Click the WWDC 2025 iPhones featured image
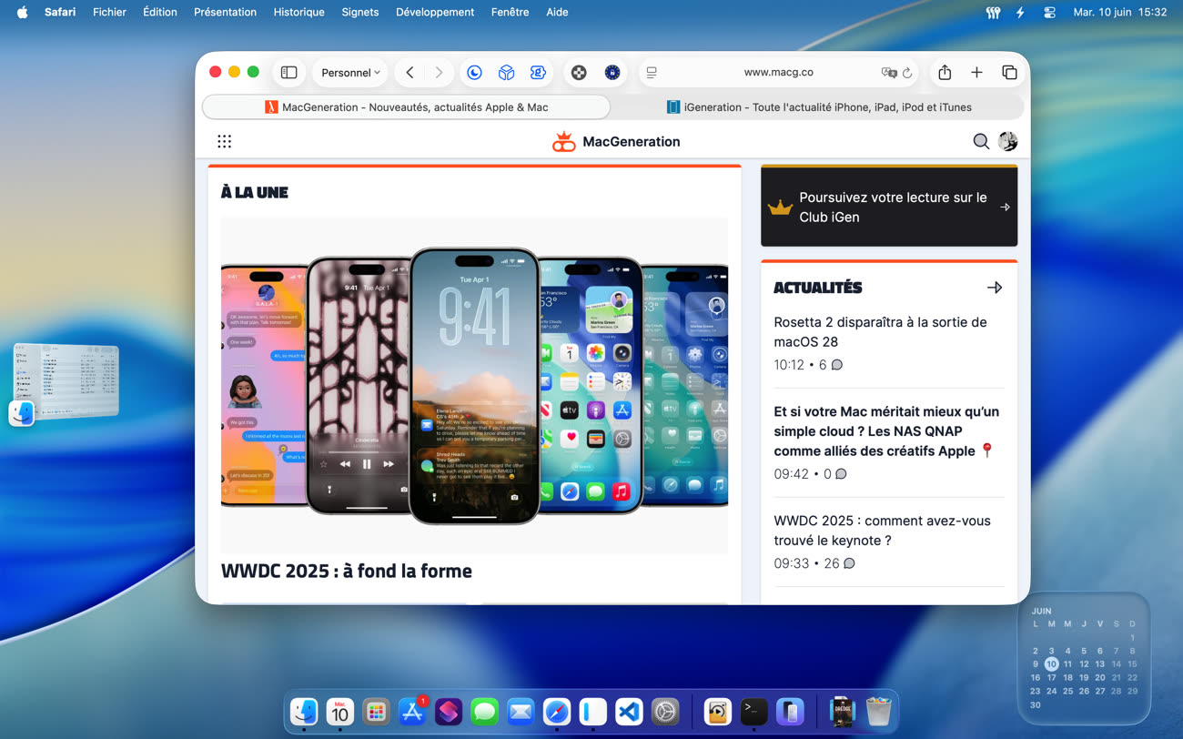Viewport: 1183px width, 739px height. (x=474, y=385)
